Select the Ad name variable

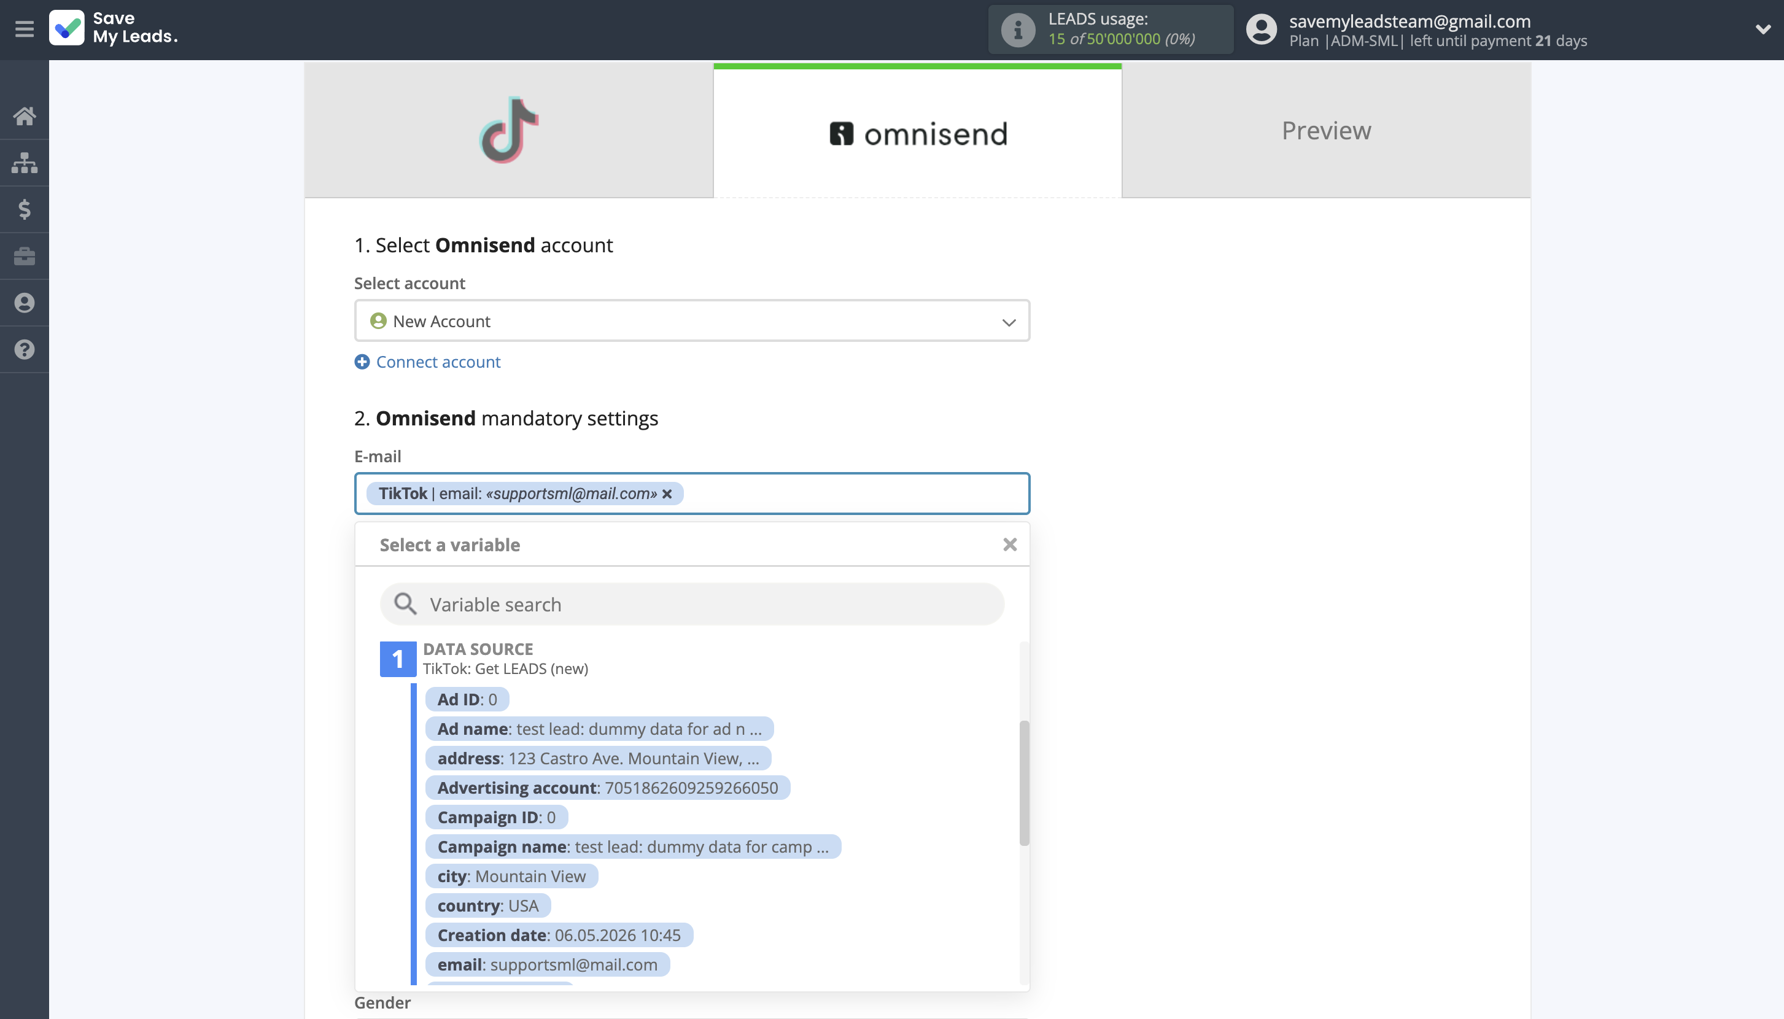point(599,729)
